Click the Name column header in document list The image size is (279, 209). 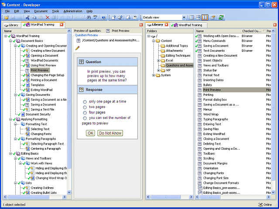[218, 31]
